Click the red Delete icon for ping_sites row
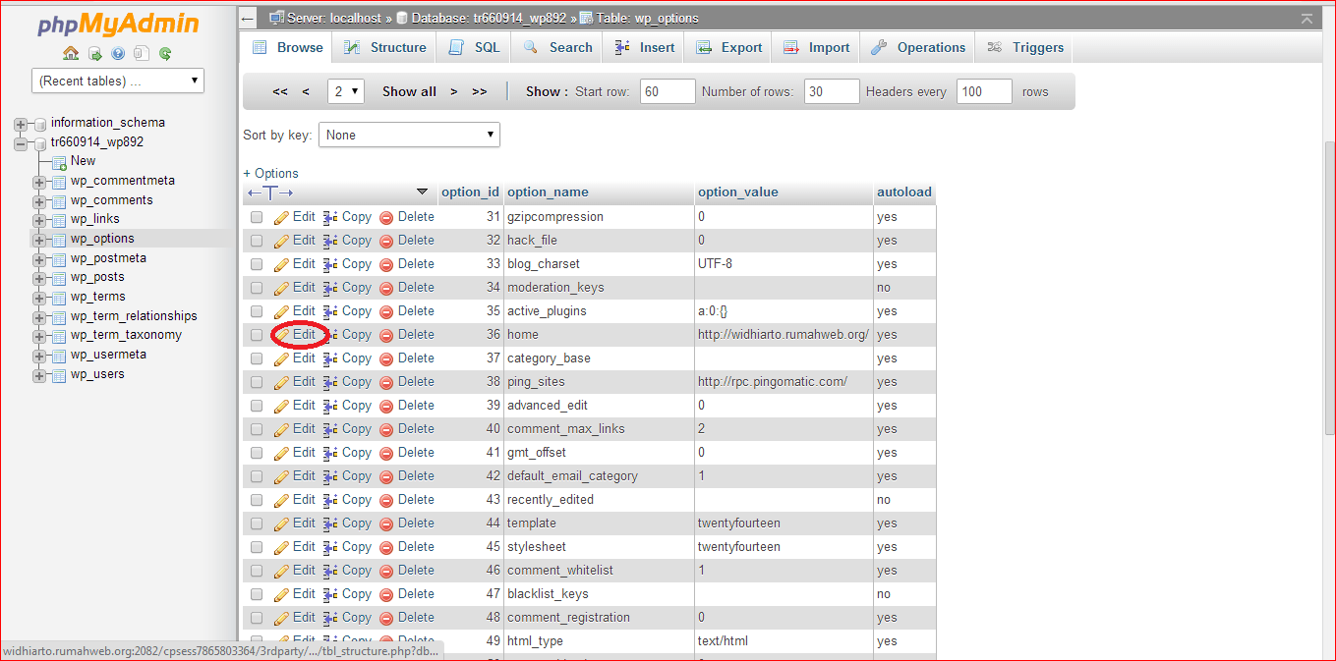This screenshot has width=1336, height=661. coord(386,382)
